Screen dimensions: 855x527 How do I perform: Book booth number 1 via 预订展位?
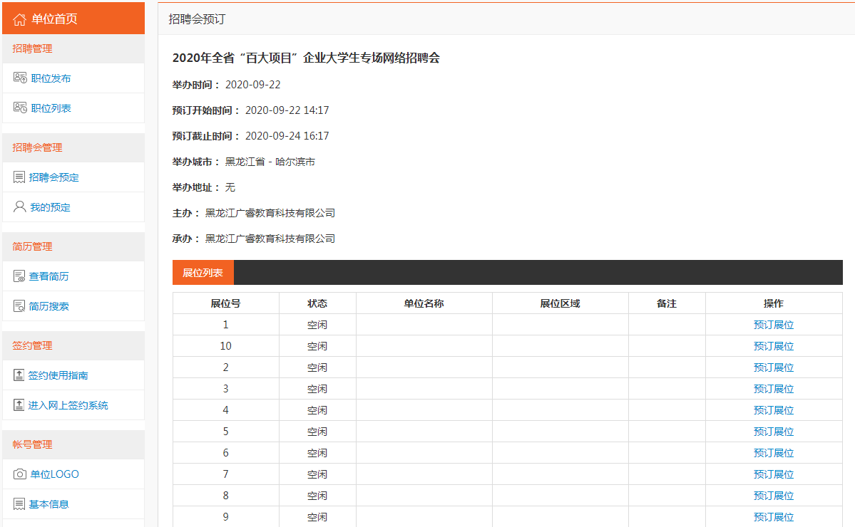773,325
